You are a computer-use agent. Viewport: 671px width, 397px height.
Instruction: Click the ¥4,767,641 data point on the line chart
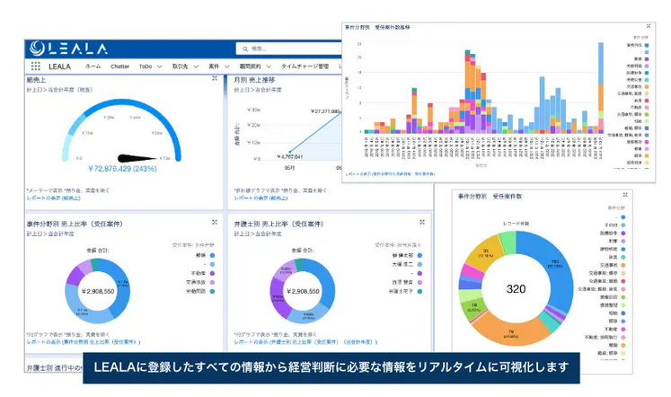point(290,152)
